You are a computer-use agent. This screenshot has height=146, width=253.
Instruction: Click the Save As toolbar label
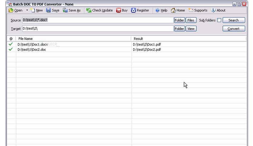(74, 10)
